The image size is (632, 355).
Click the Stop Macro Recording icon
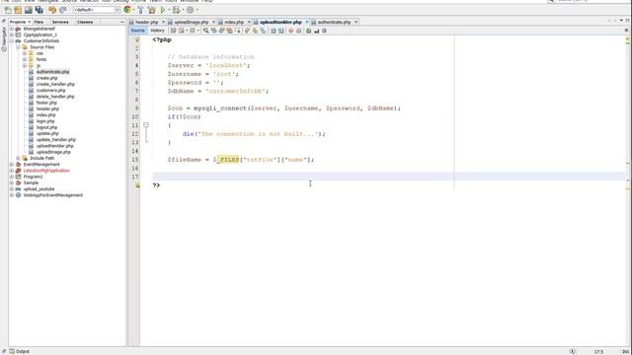click(x=298, y=31)
